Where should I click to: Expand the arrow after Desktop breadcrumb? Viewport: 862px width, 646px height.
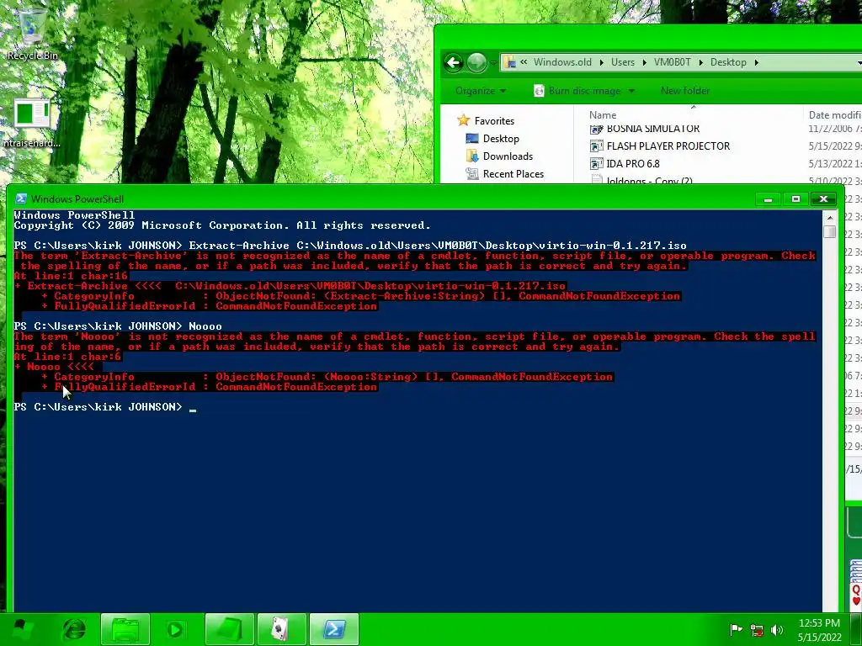pyautogui.click(x=757, y=62)
